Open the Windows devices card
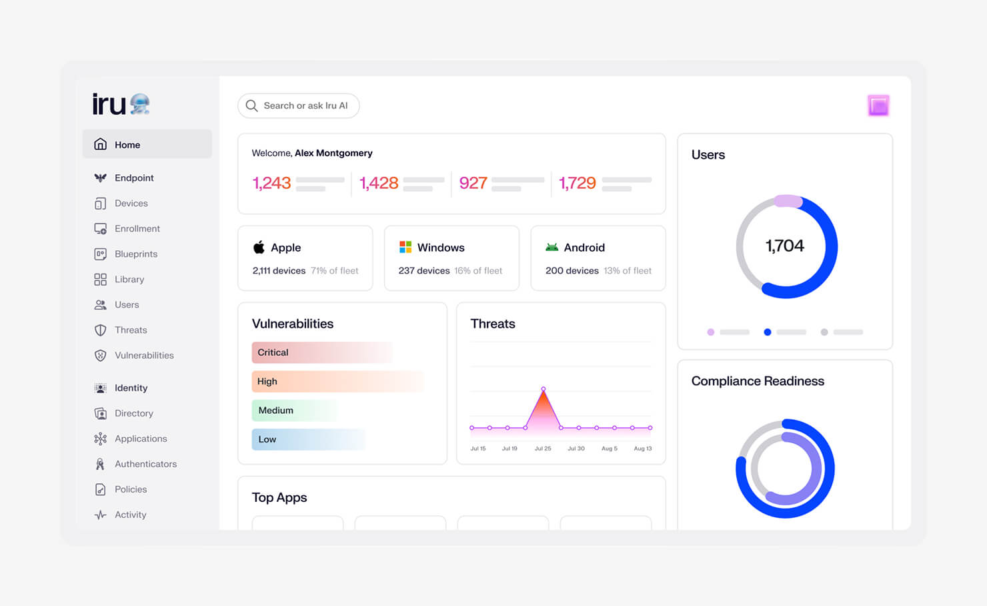987x606 pixels. coord(451,258)
